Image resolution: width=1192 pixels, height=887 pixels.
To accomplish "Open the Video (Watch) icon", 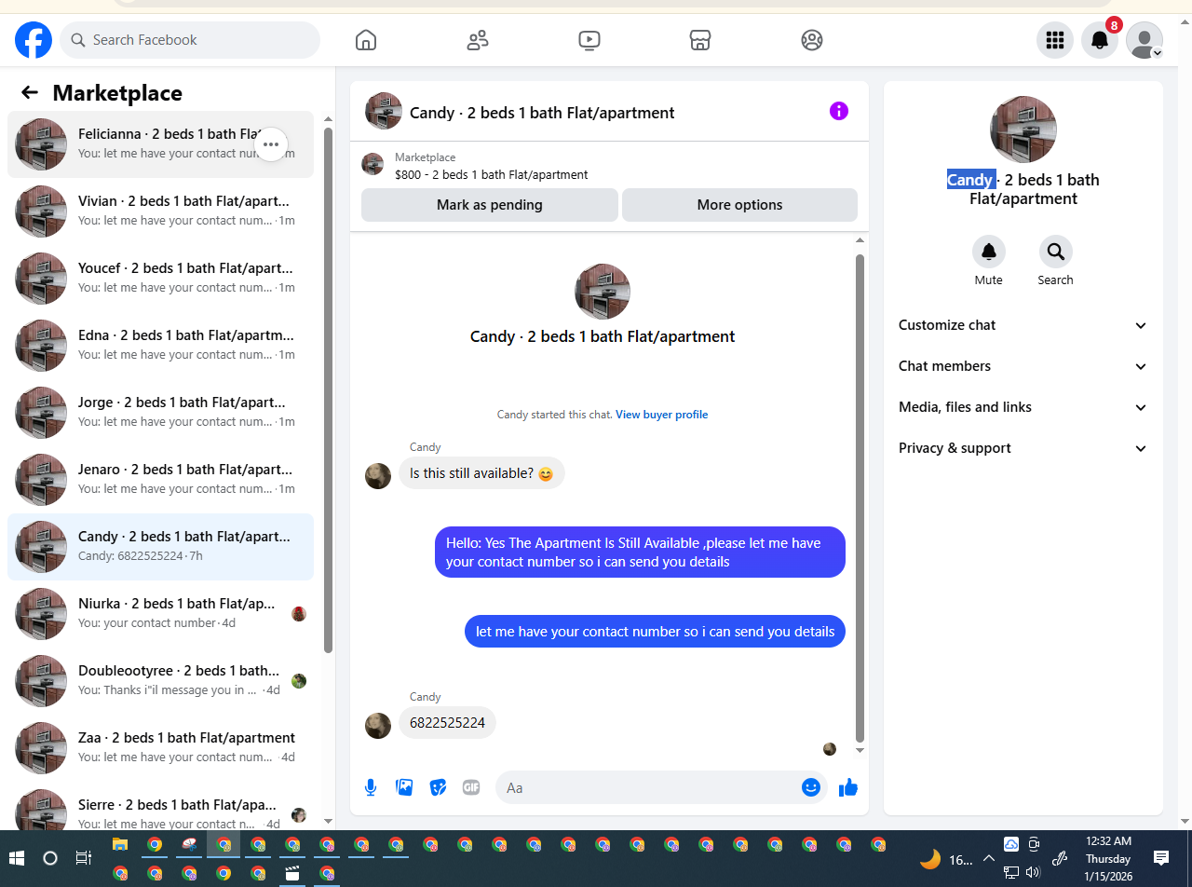I will pos(589,40).
